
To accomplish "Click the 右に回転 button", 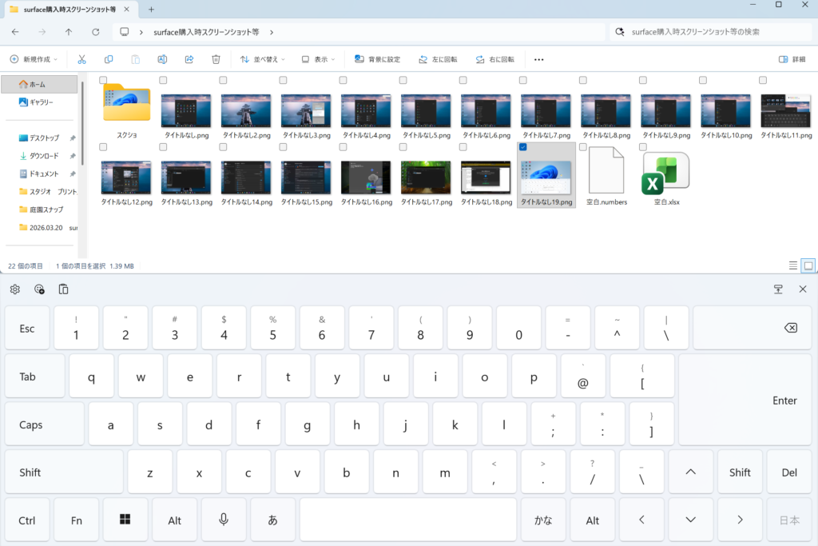I will pos(494,59).
